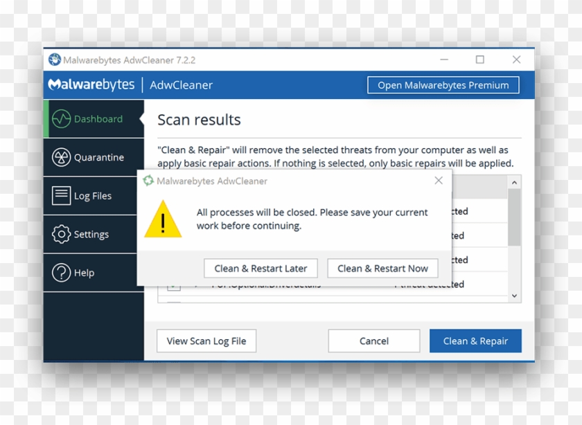Click the Malwarebytes logo in title bar

pos(55,60)
